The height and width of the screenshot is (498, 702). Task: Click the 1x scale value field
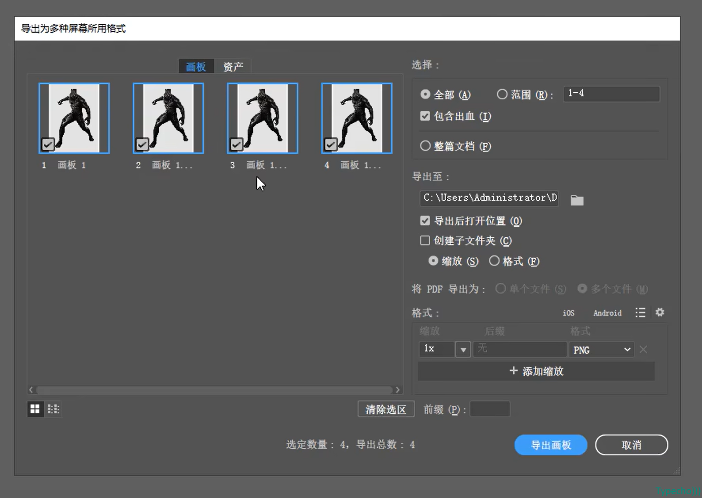(x=436, y=349)
